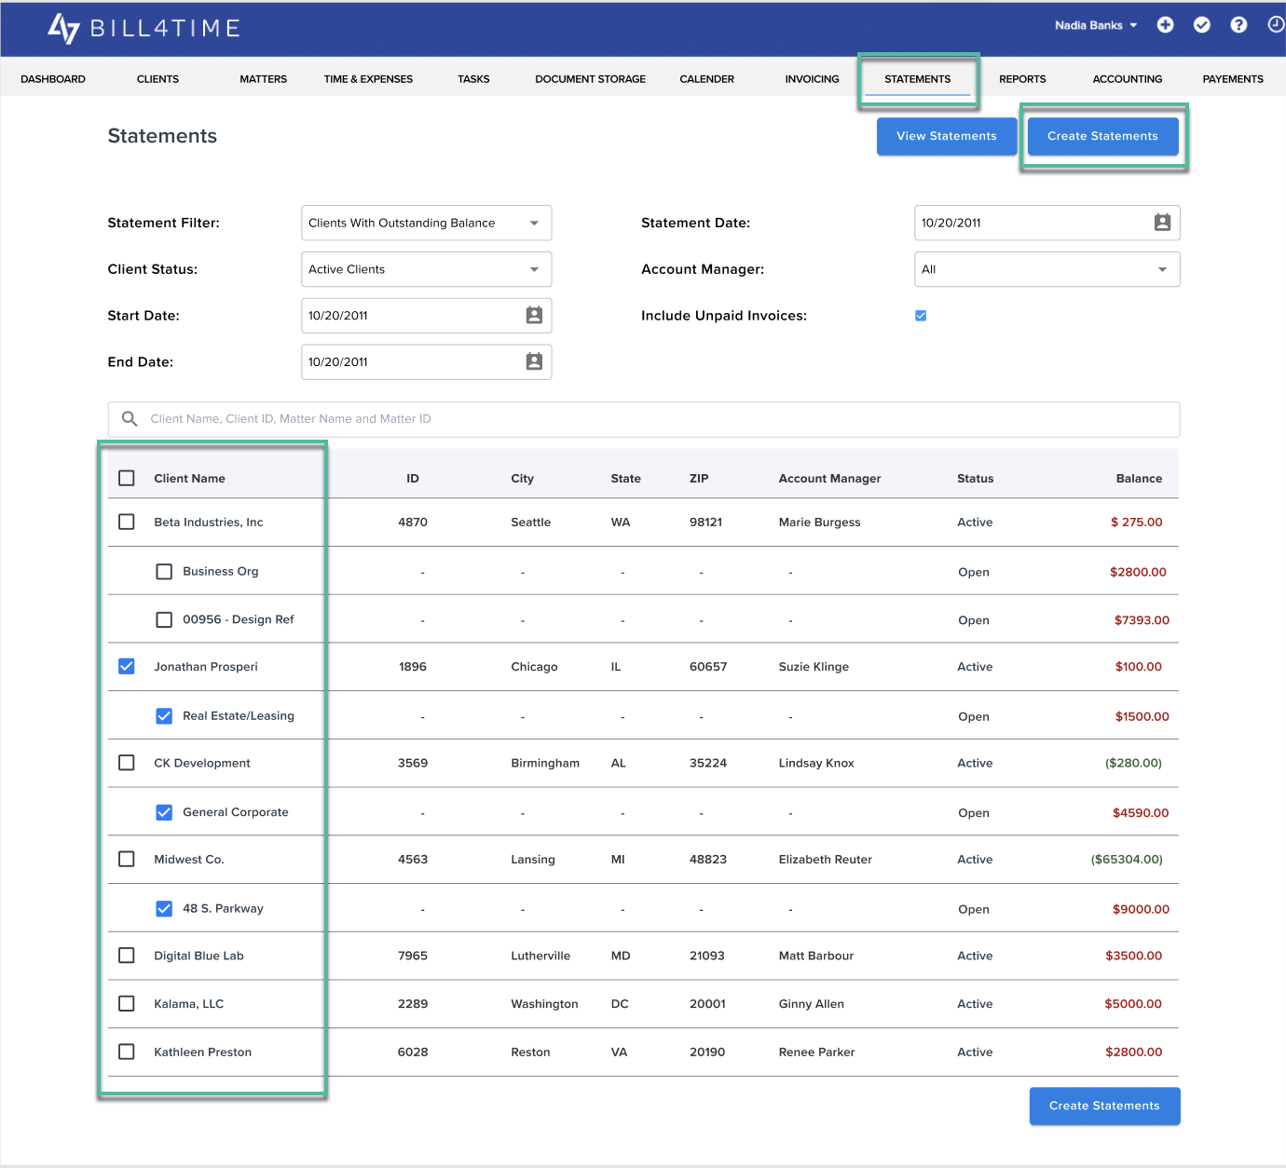Open the Payements tab
Screen dimensions: 1286x1168
point(1233,79)
